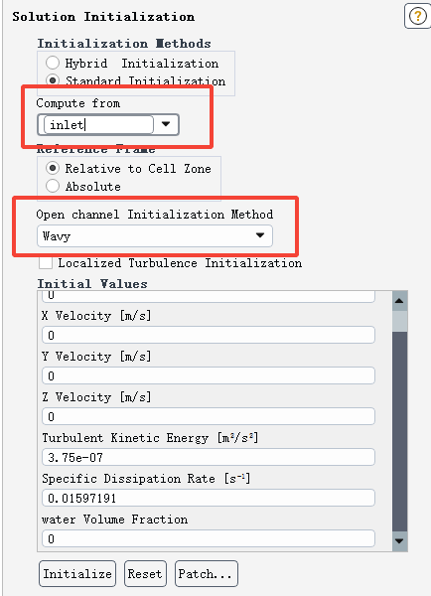Viewport: 431px width, 596px height.
Task: Click the Reset button
Action: tap(145, 573)
